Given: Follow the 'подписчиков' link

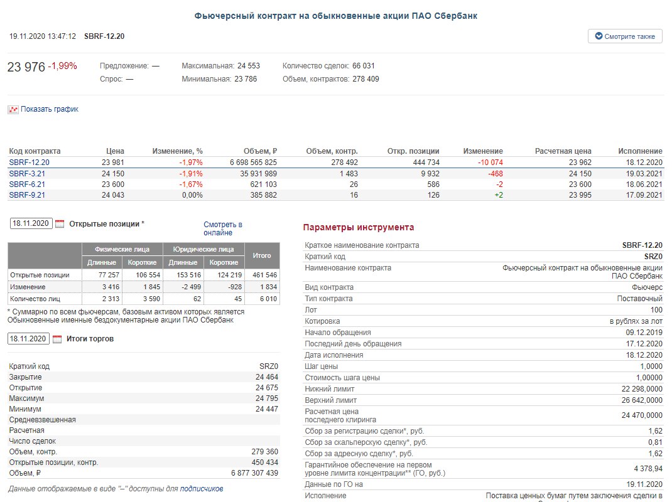Looking at the screenshot, I should 202,489.
